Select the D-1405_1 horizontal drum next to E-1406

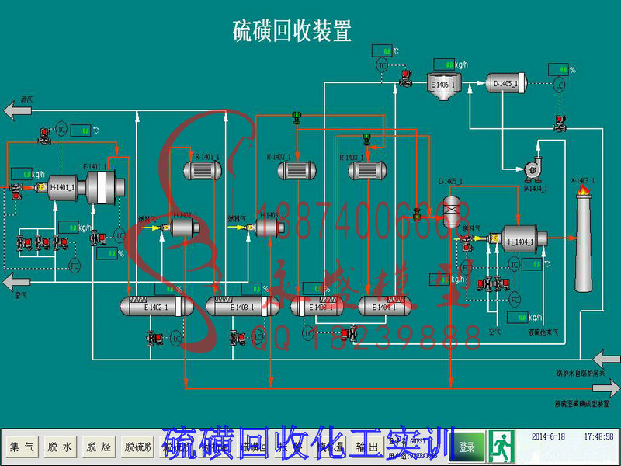tap(507, 83)
